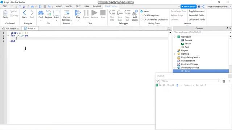Click Toggle Comment action

[196, 11]
